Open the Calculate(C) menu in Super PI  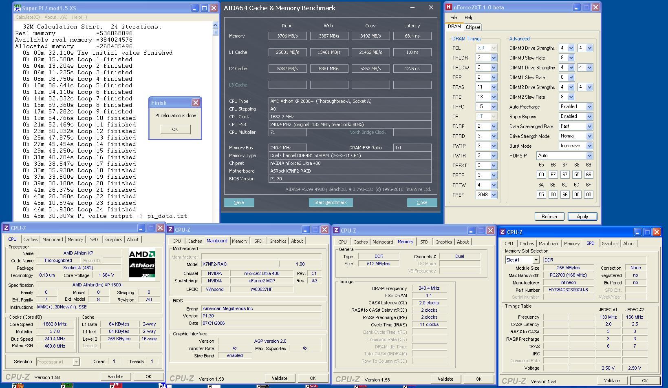pyautogui.click(x=28, y=17)
